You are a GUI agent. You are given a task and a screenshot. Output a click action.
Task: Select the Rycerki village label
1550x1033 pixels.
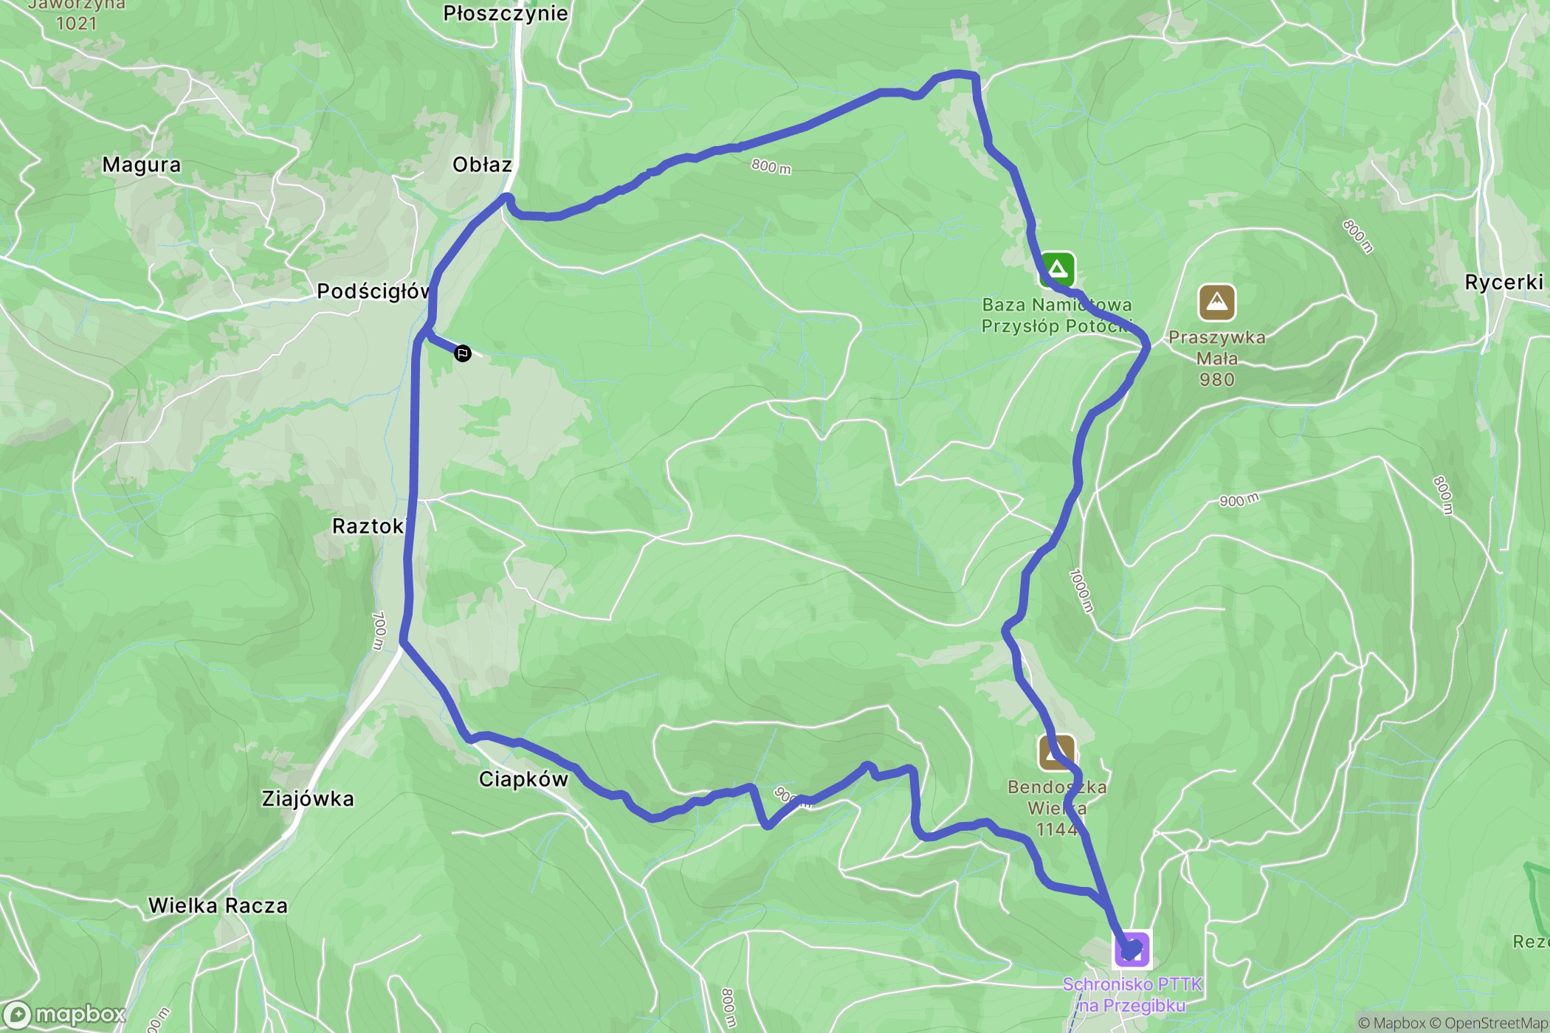[x=1503, y=283]
